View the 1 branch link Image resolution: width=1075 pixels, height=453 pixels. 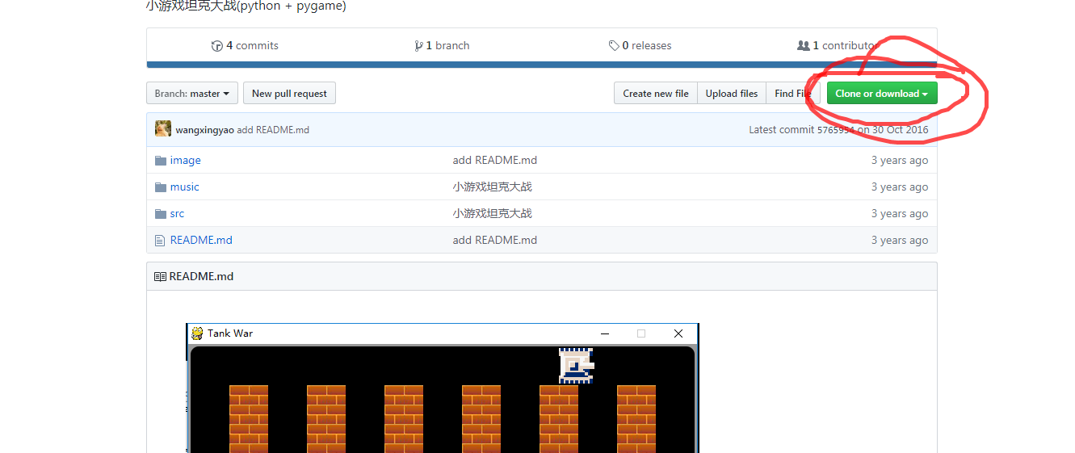(x=442, y=46)
